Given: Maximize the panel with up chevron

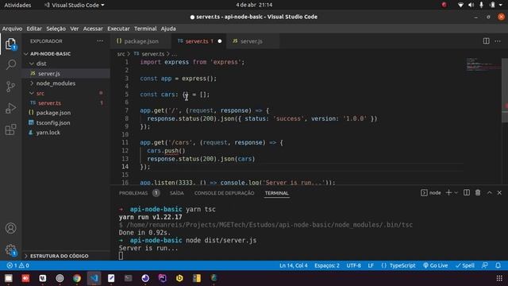Looking at the screenshot, I should [489, 192].
